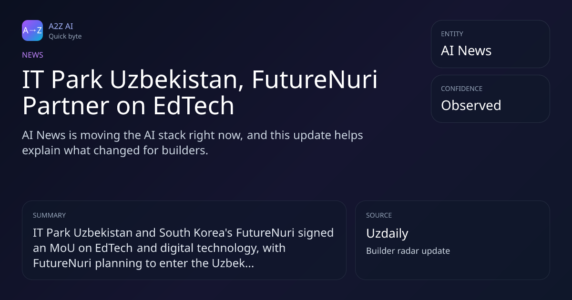The width and height of the screenshot is (572, 300).
Task: Open the Source card
Action: pos(452,240)
